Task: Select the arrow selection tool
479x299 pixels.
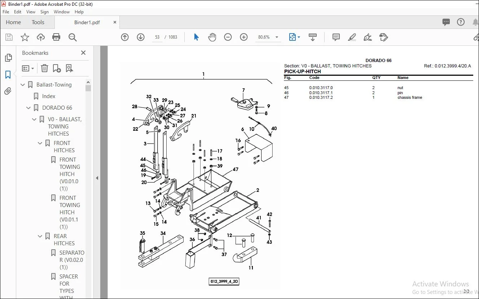Action: coord(196,37)
